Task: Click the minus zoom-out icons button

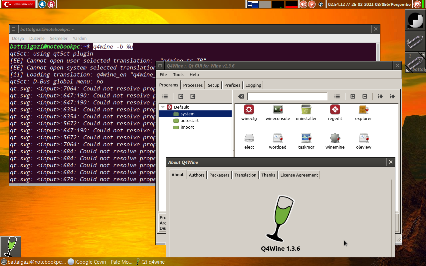Action: (365, 96)
